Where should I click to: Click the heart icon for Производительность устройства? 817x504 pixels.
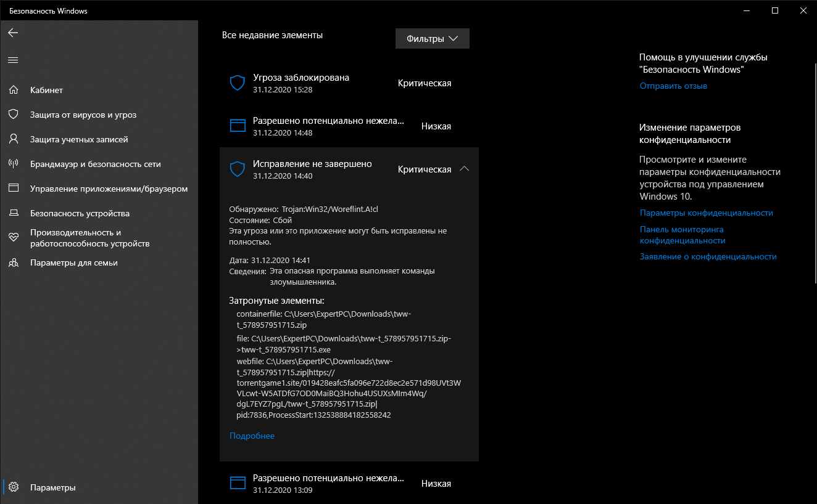tap(13, 237)
